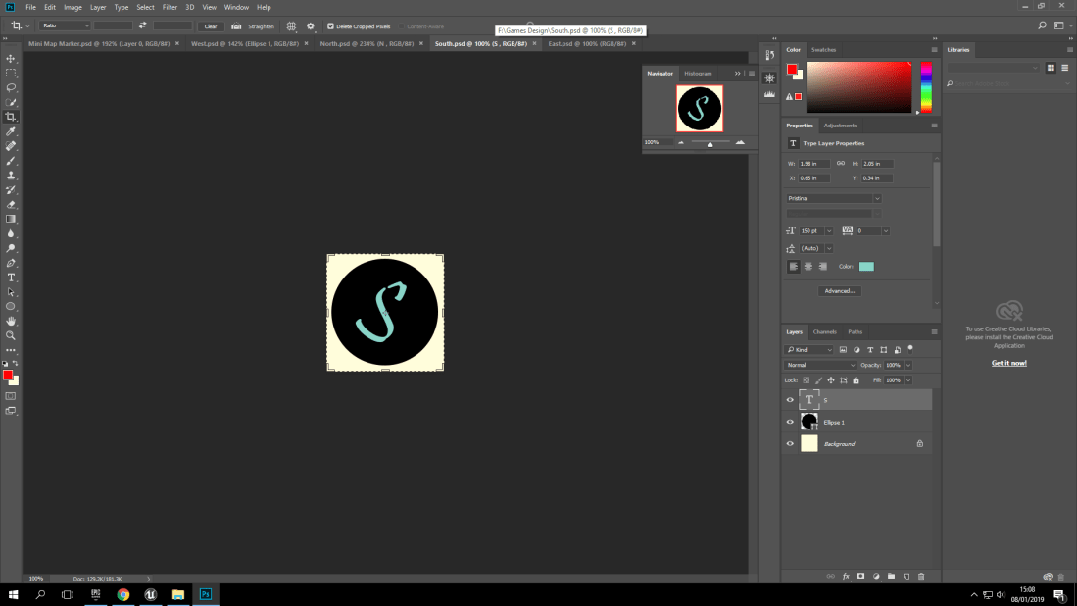This screenshot has width=1077, height=606.
Task: Hide the Ellipse 1 layer
Action: (x=790, y=422)
